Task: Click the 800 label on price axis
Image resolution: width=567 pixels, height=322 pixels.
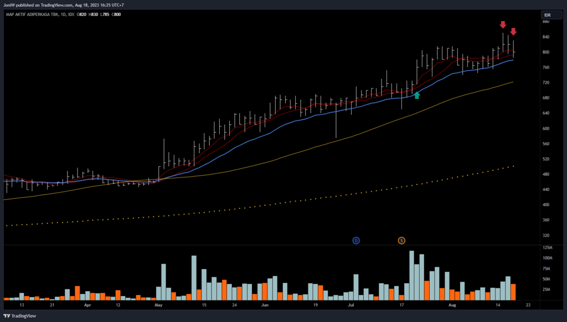Action: (545, 52)
